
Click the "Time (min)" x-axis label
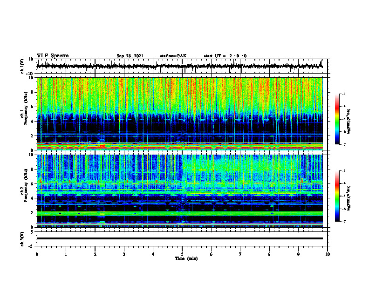(x=186, y=258)
